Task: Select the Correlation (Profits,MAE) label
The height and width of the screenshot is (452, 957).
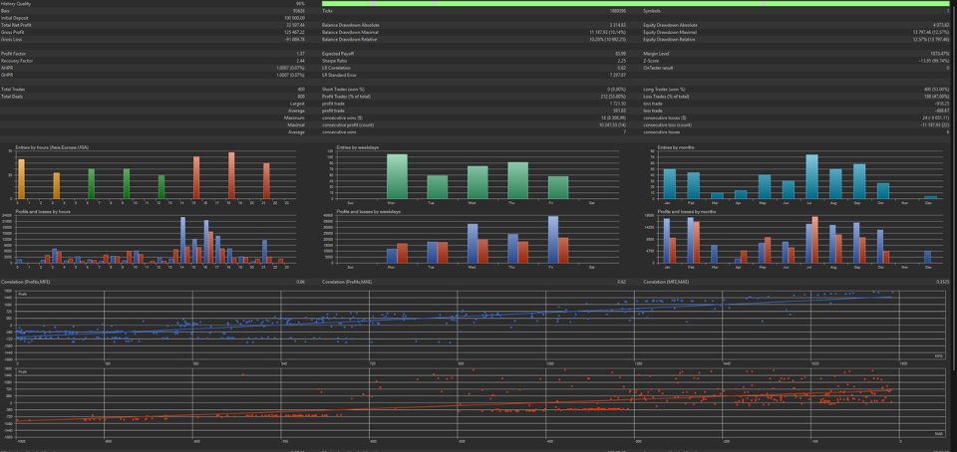Action: (x=345, y=282)
